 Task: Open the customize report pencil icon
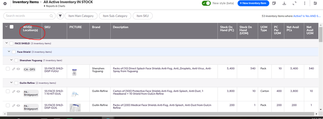[x=274, y=3]
